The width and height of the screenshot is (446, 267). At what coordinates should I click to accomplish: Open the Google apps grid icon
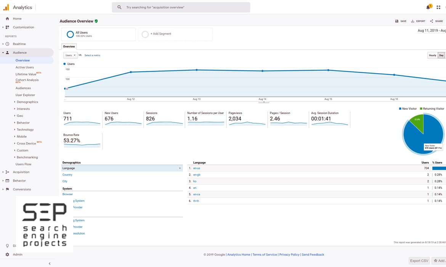point(438,7)
